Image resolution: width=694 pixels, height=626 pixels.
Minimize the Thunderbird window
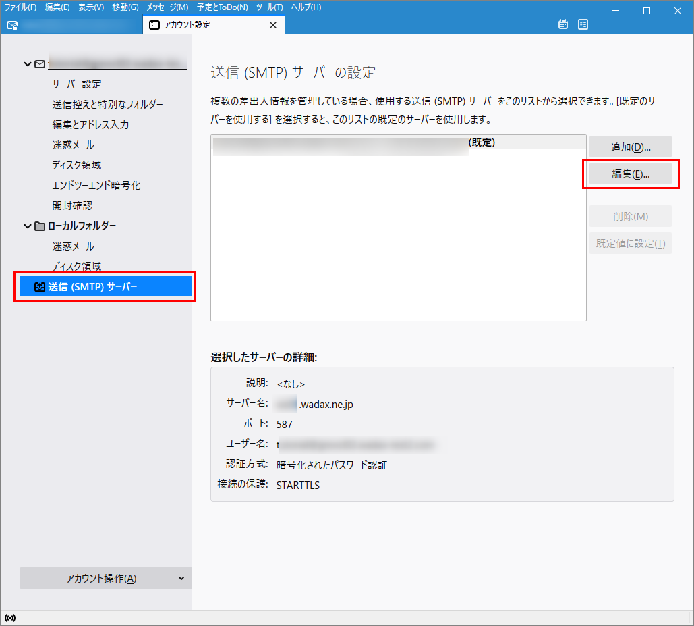pos(616,11)
